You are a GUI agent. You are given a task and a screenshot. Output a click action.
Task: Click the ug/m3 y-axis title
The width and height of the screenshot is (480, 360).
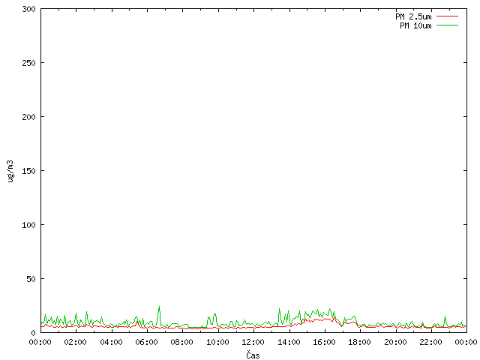[10, 171]
